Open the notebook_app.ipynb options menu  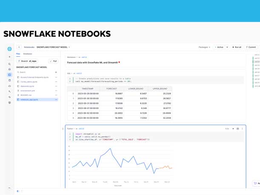click(56, 100)
